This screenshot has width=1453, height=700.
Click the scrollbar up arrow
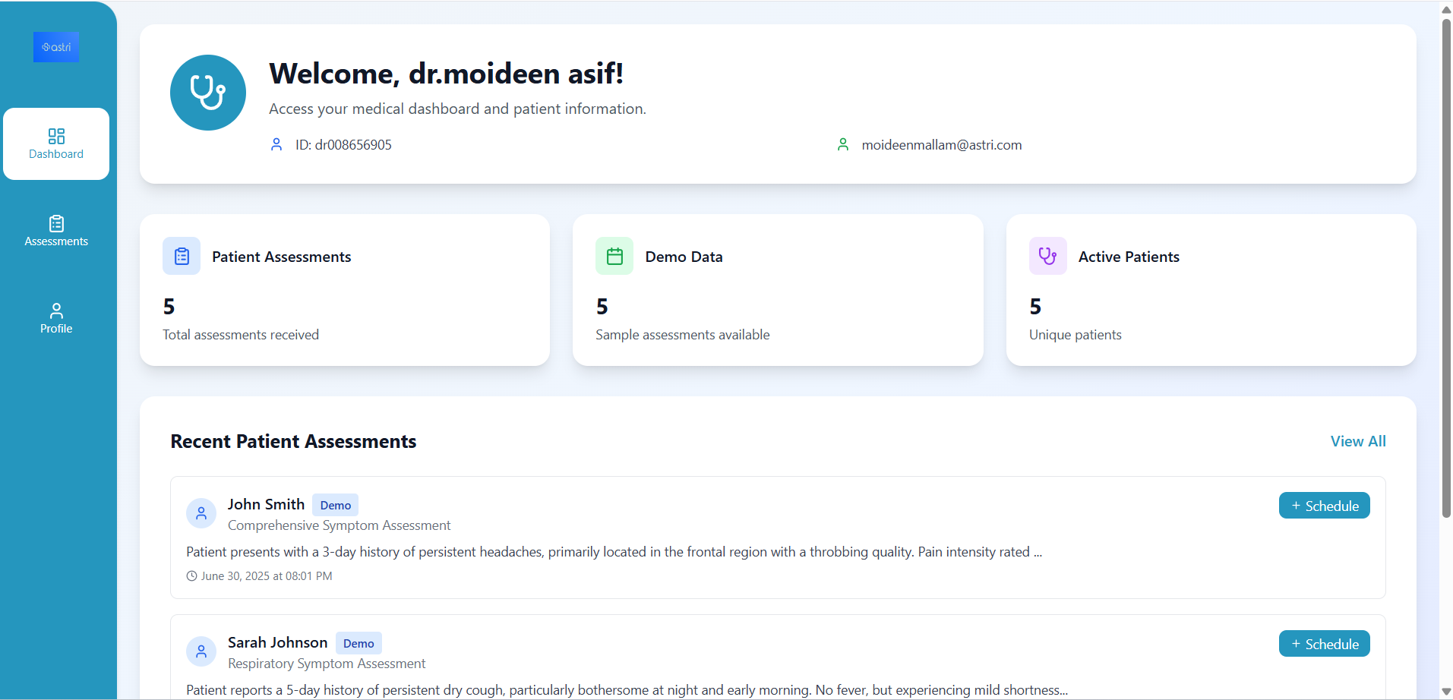point(1446,9)
